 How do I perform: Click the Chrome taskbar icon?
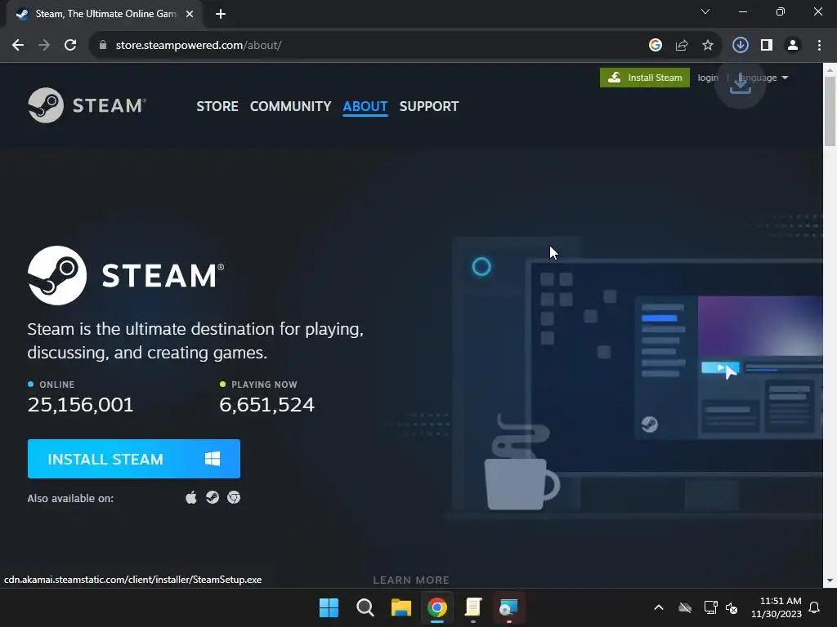(437, 607)
